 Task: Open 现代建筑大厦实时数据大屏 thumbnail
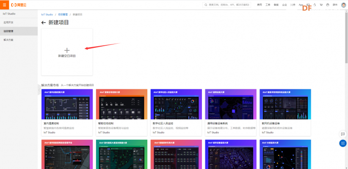tap(122, 154)
